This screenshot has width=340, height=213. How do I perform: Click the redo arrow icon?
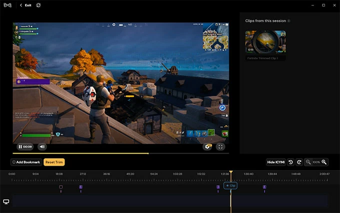click(299, 162)
